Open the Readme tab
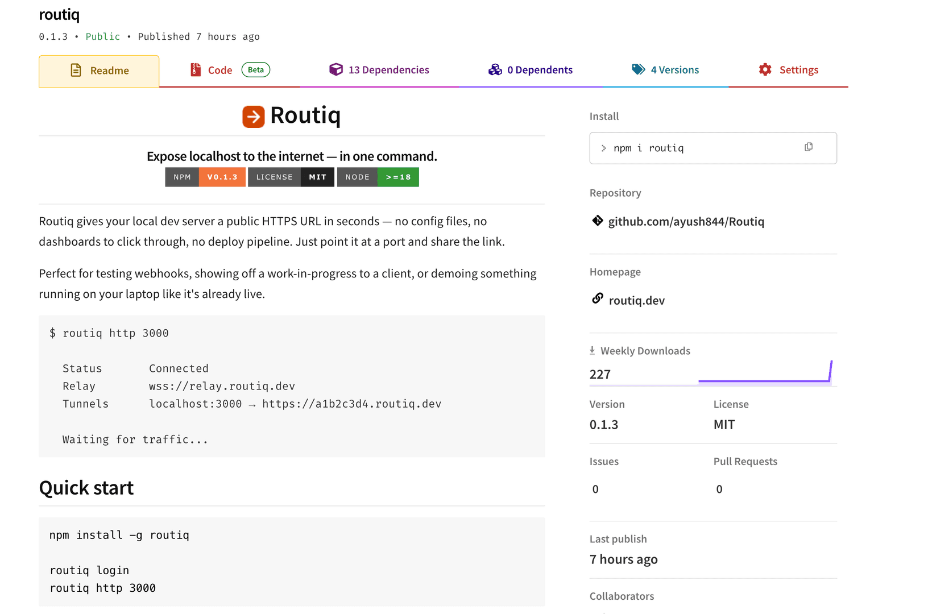The width and height of the screenshot is (928, 614). [99, 71]
